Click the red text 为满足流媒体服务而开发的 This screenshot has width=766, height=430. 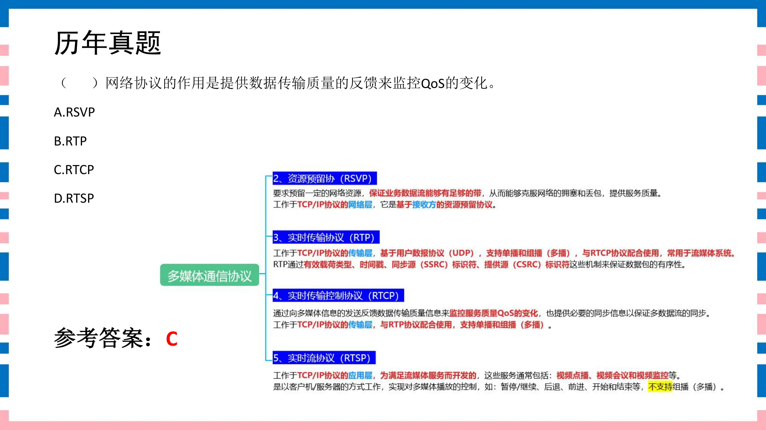pyautogui.click(x=428, y=375)
